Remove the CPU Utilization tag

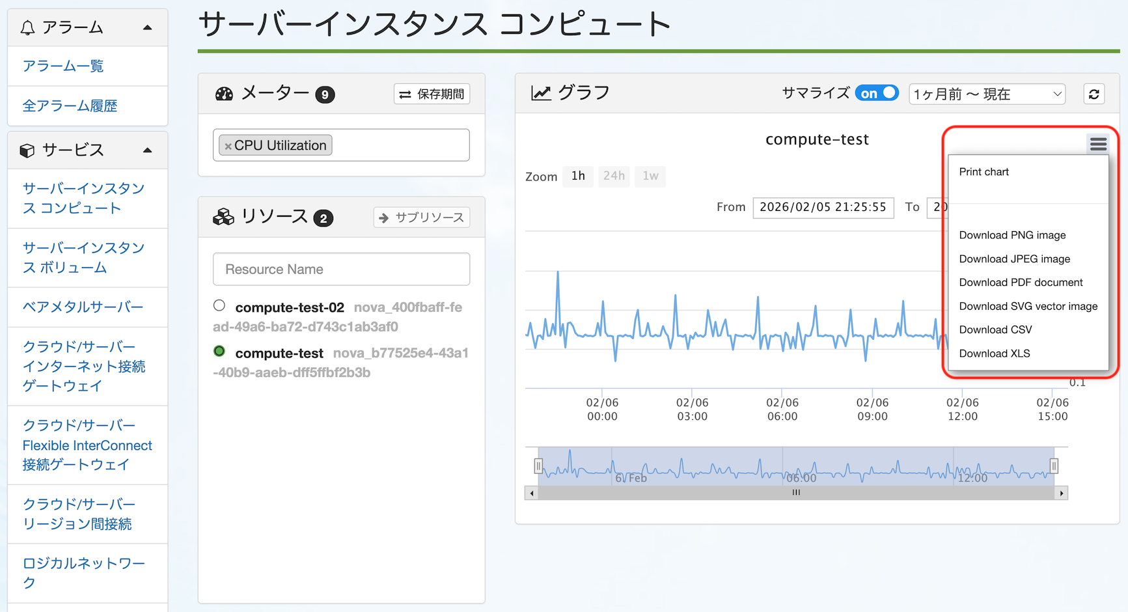coord(228,146)
